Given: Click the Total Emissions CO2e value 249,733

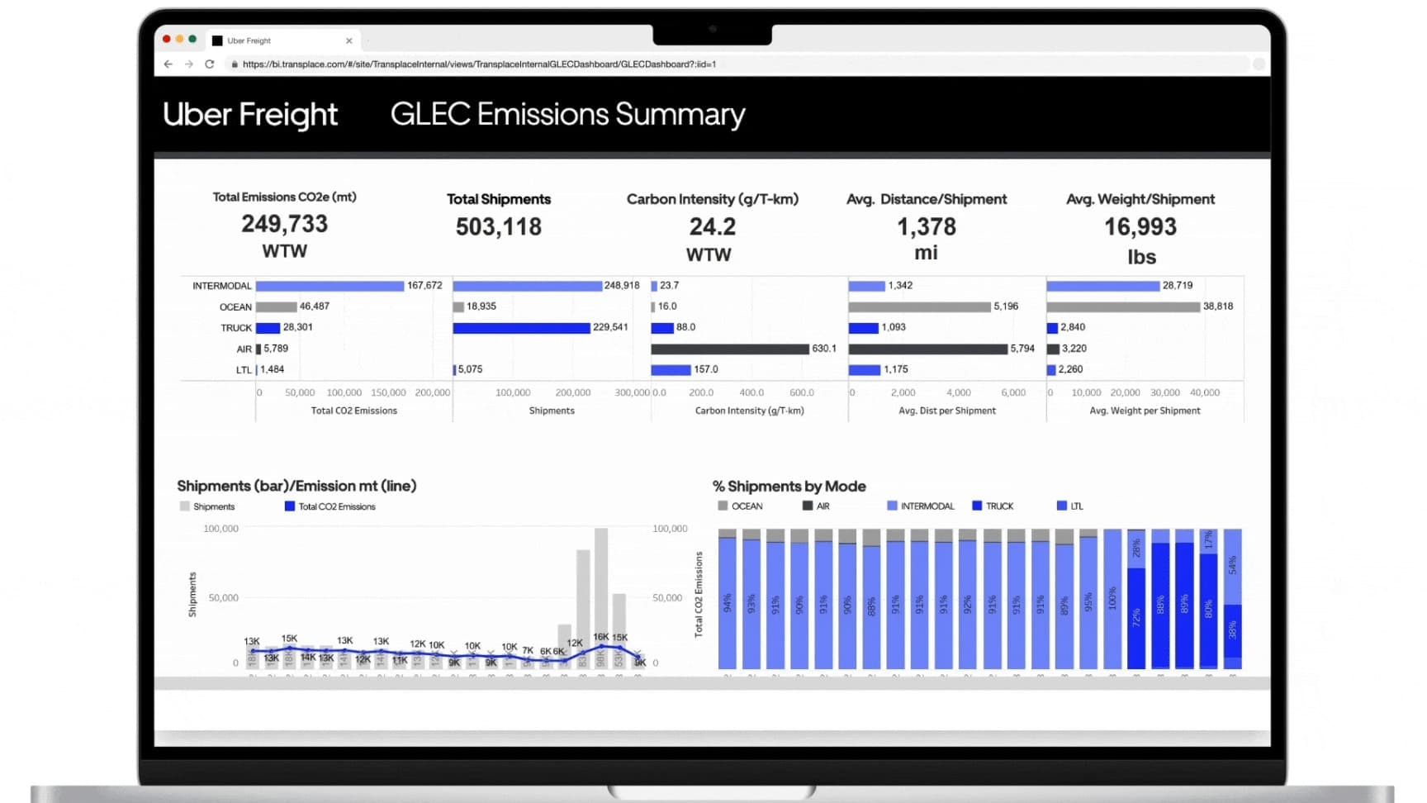Looking at the screenshot, I should click(x=285, y=224).
